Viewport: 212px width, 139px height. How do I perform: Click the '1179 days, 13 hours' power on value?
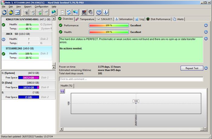coord(109,67)
